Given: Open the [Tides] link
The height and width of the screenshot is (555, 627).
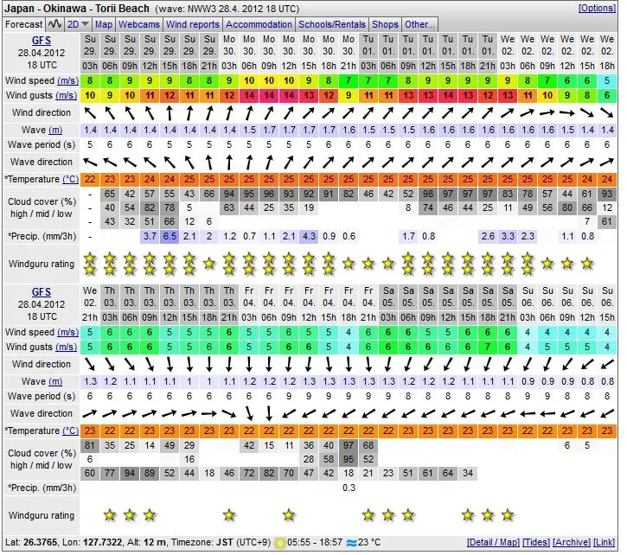Looking at the screenshot, I should tap(536, 543).
